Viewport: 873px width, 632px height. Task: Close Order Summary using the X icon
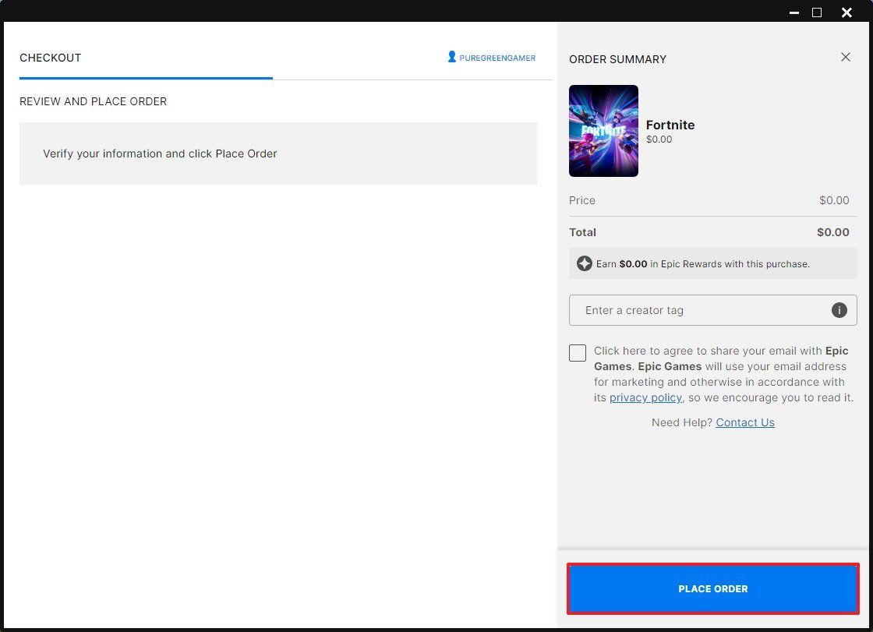846,57
